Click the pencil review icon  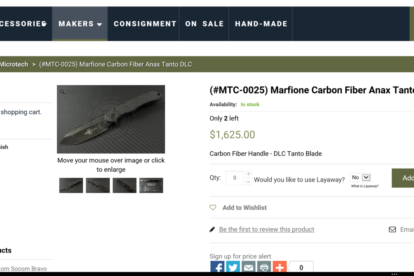(212, 230)
